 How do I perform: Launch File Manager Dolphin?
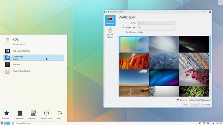point(33,58)
